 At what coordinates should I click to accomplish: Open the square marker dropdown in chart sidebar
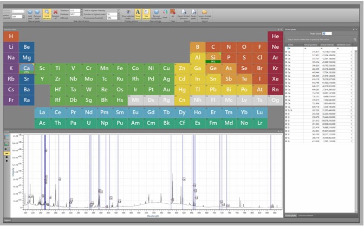(x=6, y=149)
